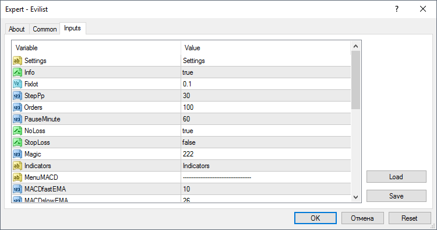Save inputs with the Save button
The width and height of the screenshot is (437, 230).
(396, 196)
